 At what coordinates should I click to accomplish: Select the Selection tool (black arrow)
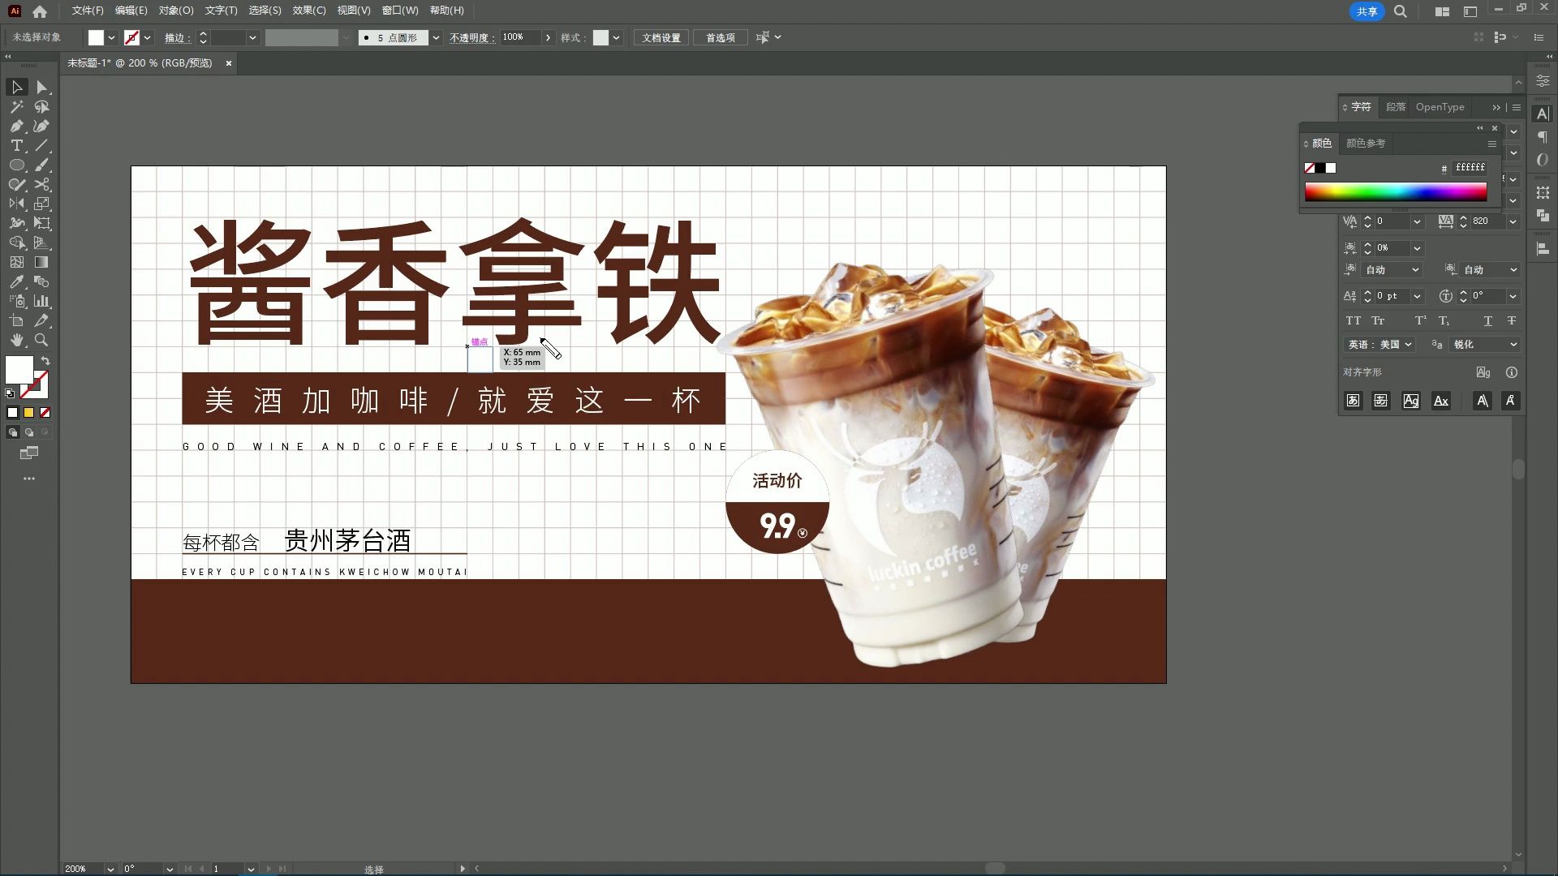pyautogui.click(x=17, y=87)
